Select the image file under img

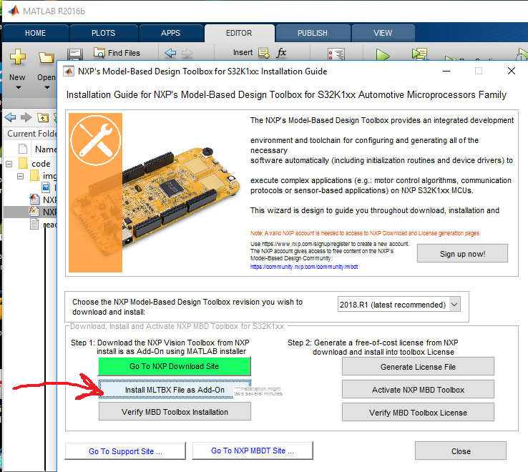coord(46,187)
